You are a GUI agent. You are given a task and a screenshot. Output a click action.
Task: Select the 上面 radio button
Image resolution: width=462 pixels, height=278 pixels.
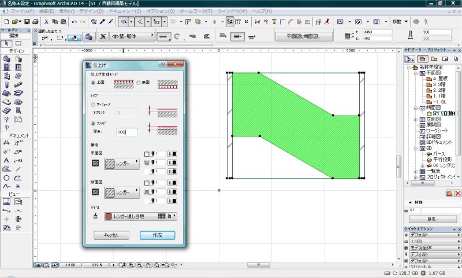94,83
